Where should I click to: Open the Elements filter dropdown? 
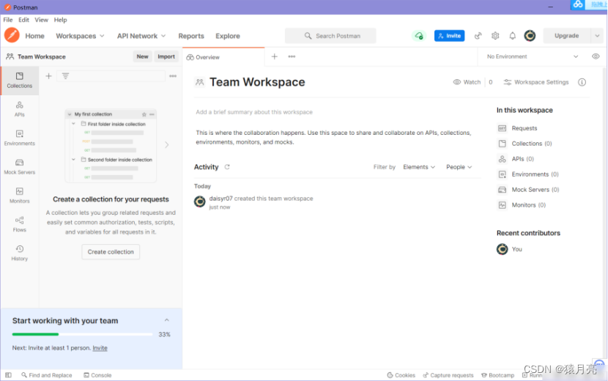coord(419,167)
